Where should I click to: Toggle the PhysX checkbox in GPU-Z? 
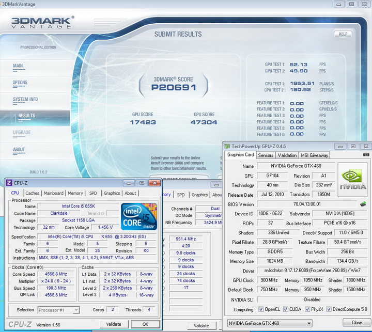[x=307, y=309]
